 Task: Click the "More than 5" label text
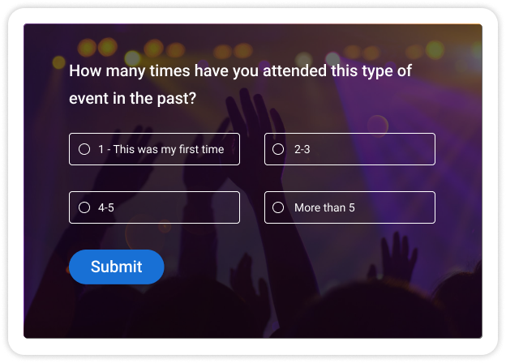(324, 207)
